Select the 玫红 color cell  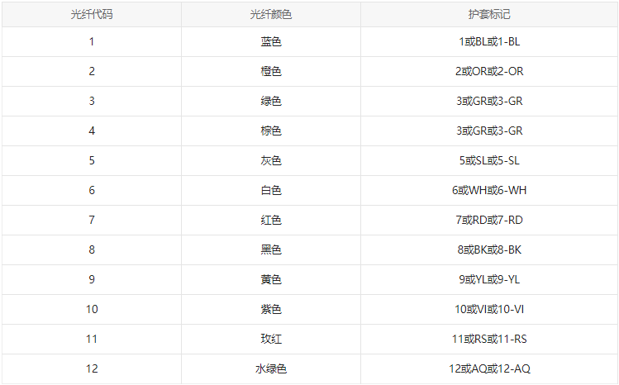click(x=271, y=339)
